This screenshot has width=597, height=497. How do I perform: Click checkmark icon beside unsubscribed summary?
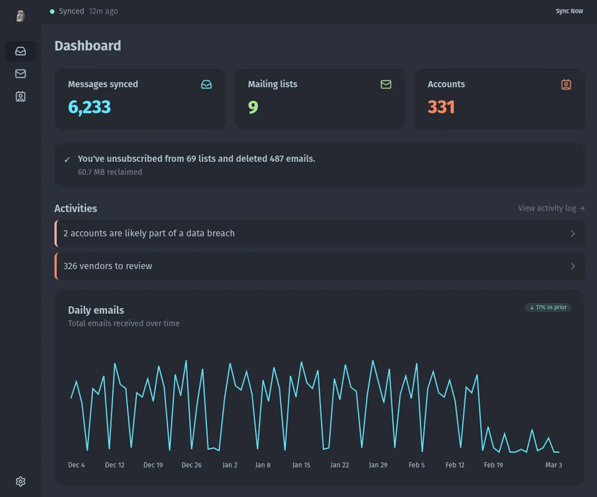pyautogui.click(x=67, y=160)
